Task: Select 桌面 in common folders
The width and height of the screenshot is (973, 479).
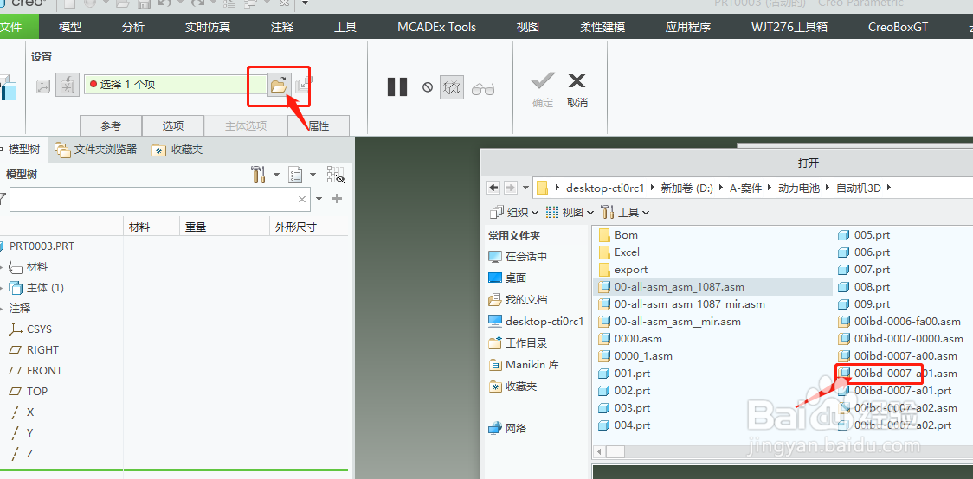Action: pos(507,278)
